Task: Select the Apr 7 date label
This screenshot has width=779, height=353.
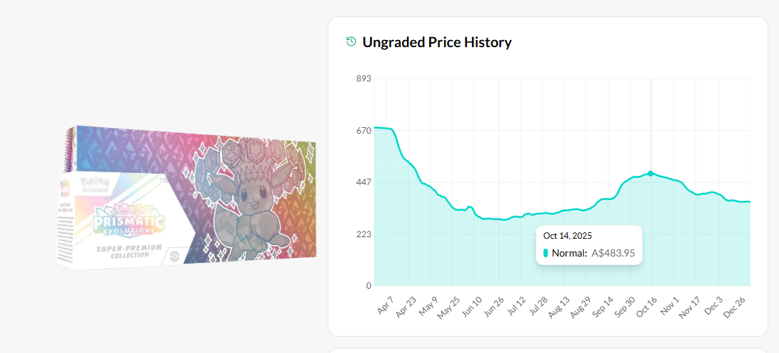Action: point(383,306)
